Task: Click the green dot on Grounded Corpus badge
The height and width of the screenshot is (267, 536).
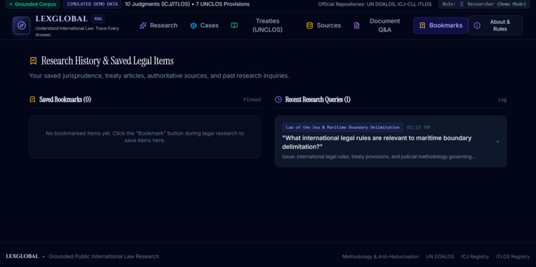Action: click(x=11, y=4)
